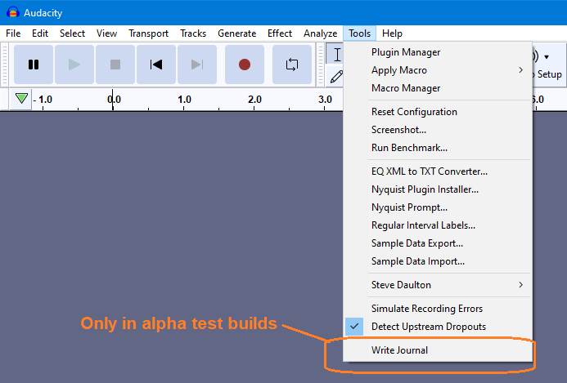Select Reset Configuration
The width and height of the screenshot is (567, 383).
click(438, 112)
